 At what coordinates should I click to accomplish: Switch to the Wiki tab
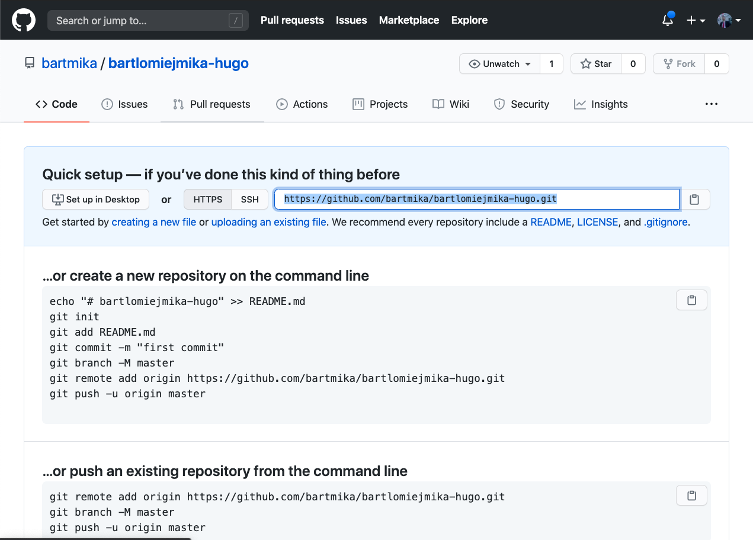tap(451, 104)
